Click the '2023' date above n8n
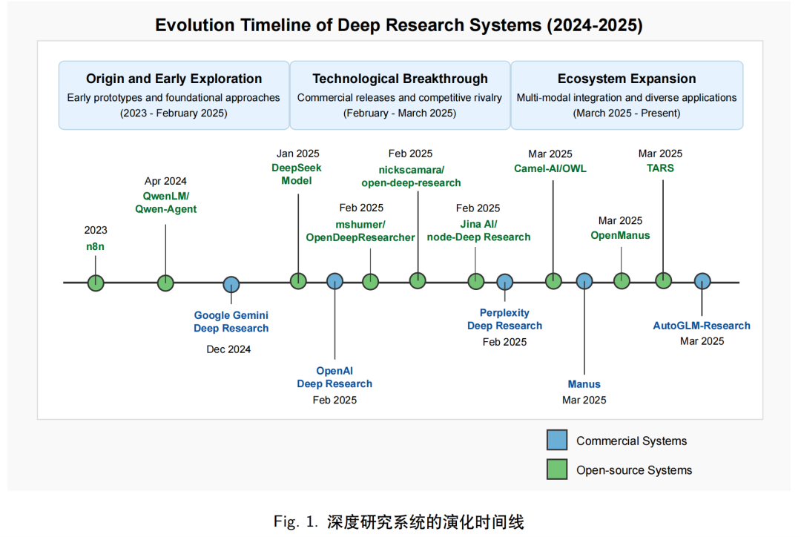This screenshot has width=801, height=537. tap(96, 230)
